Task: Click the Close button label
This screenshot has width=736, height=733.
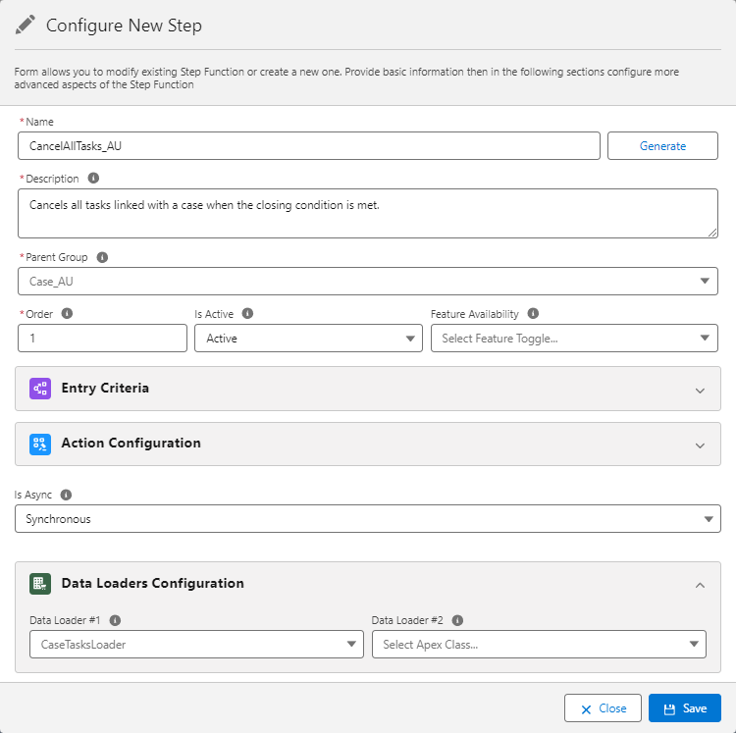Action: (x=612, y=708)
